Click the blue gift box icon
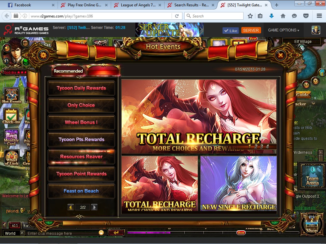 [x=322, y=72]
